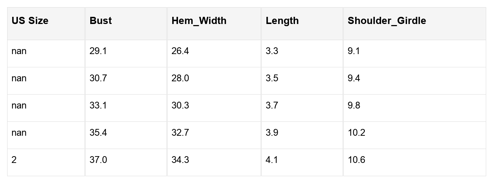493x183 pixels.
Task: Select the Bust cell 30.7
Action: click(x=98, y=78)
